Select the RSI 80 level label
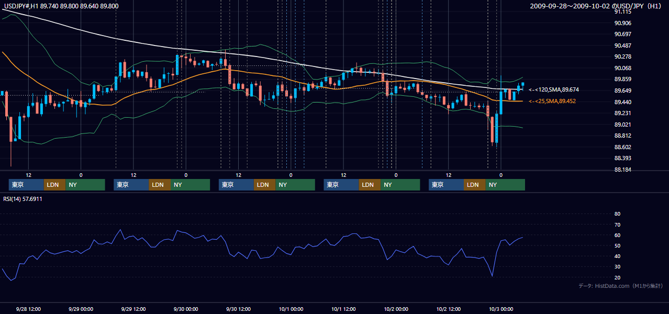Screen dimensions: 669x314 617,214
